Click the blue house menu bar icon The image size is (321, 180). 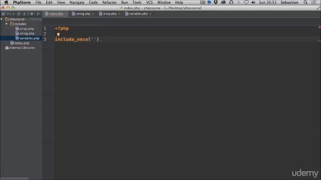pos(209,2)
